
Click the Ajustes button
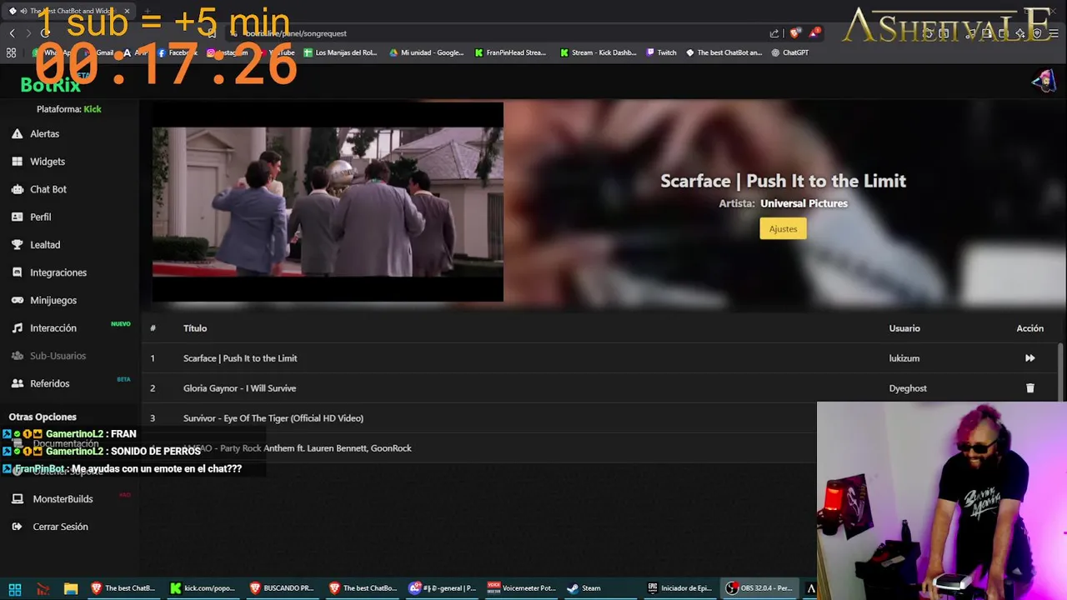point(783,228)
